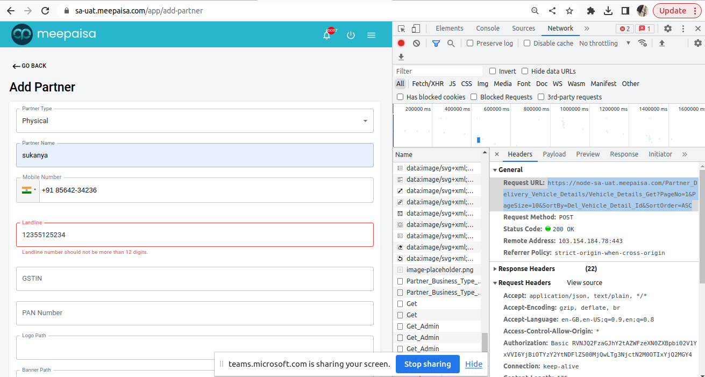The height and width of the screenshot is (377, 705).
Task: Switch to the Console tab
Action: pyautogui.click(x=488, y=29)
